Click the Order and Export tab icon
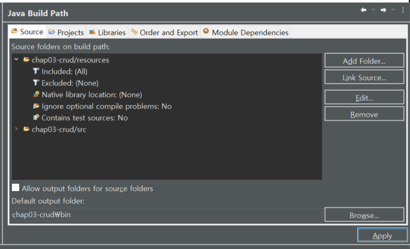This screenshot has height=249, width=410. 134,32
